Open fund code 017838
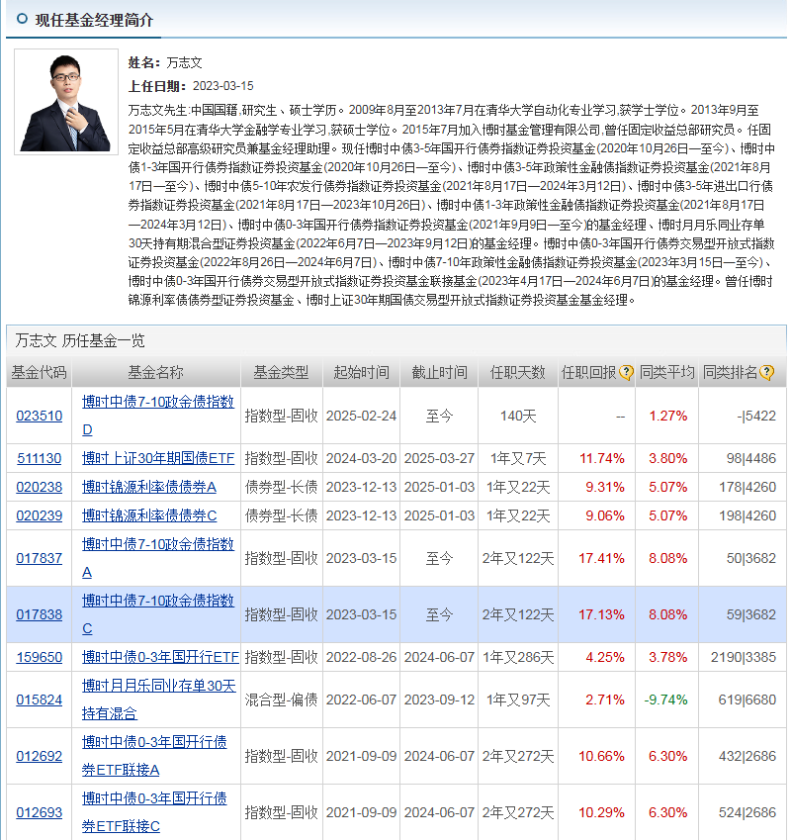 pyautogui.click(x=40, y=614)
